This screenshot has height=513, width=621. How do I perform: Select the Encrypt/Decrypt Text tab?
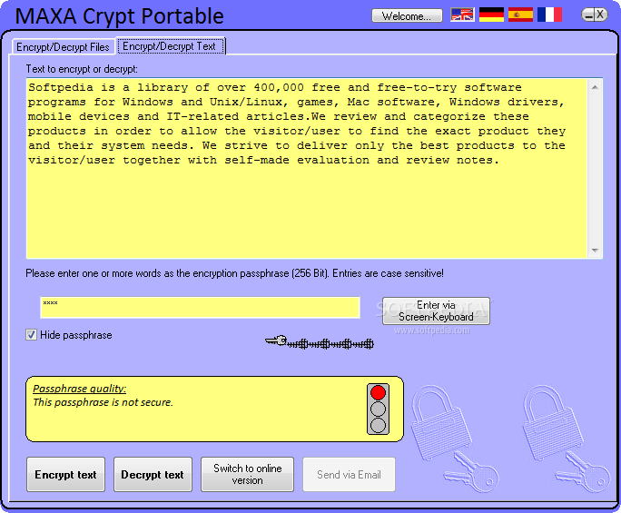coord(170,46)
